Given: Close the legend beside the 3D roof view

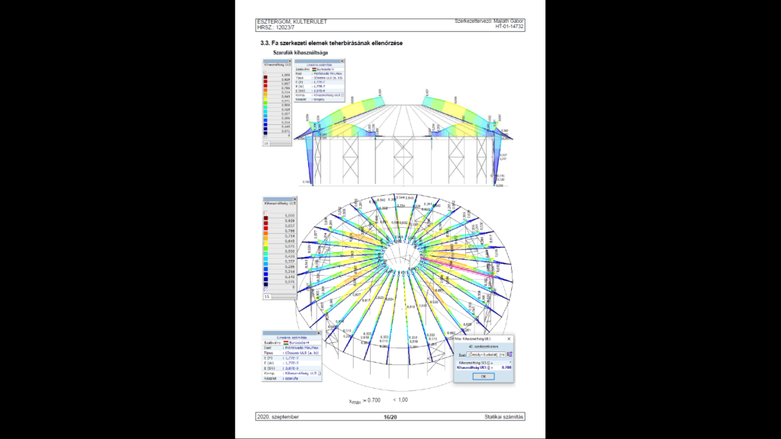Looking at the screenshot, I should pos(294,199).
